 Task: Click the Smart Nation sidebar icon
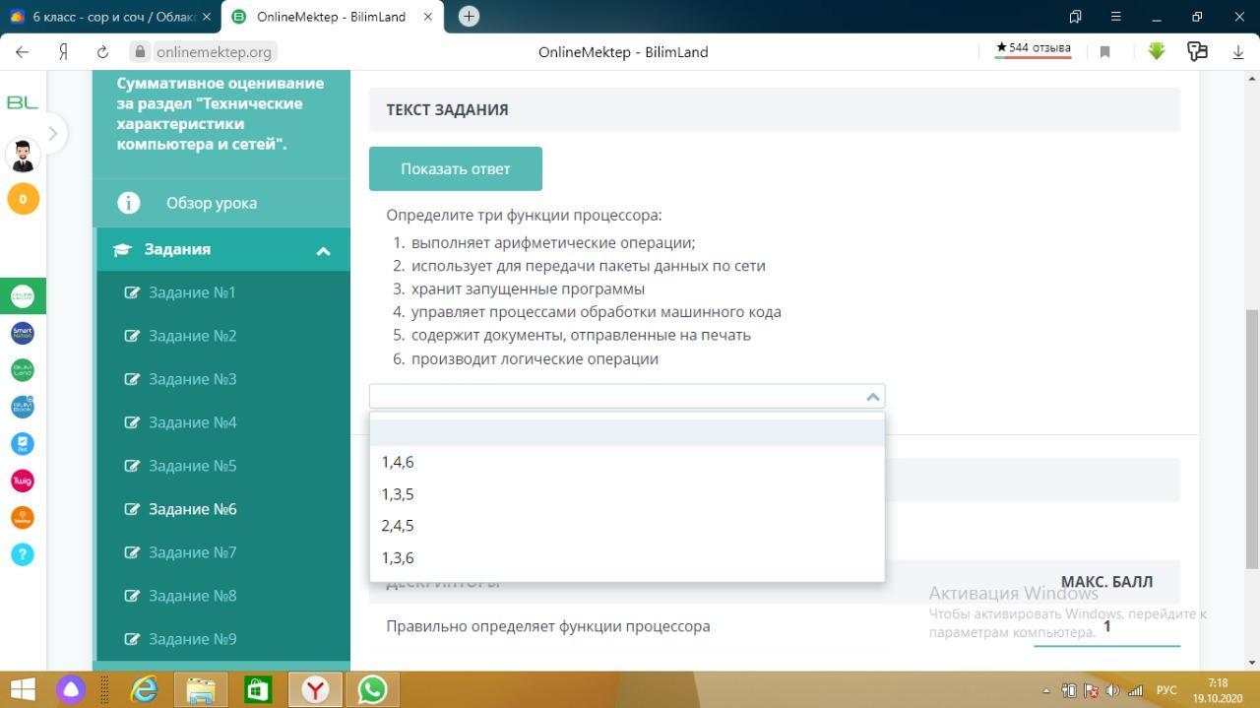(23, 333)
